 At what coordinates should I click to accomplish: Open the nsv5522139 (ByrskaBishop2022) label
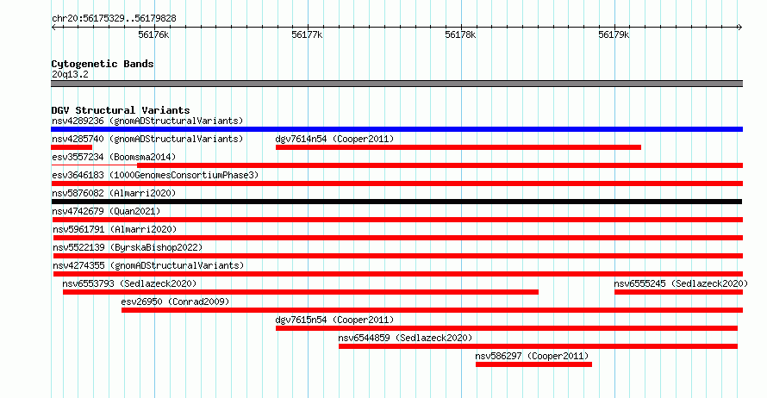(128, 247)
